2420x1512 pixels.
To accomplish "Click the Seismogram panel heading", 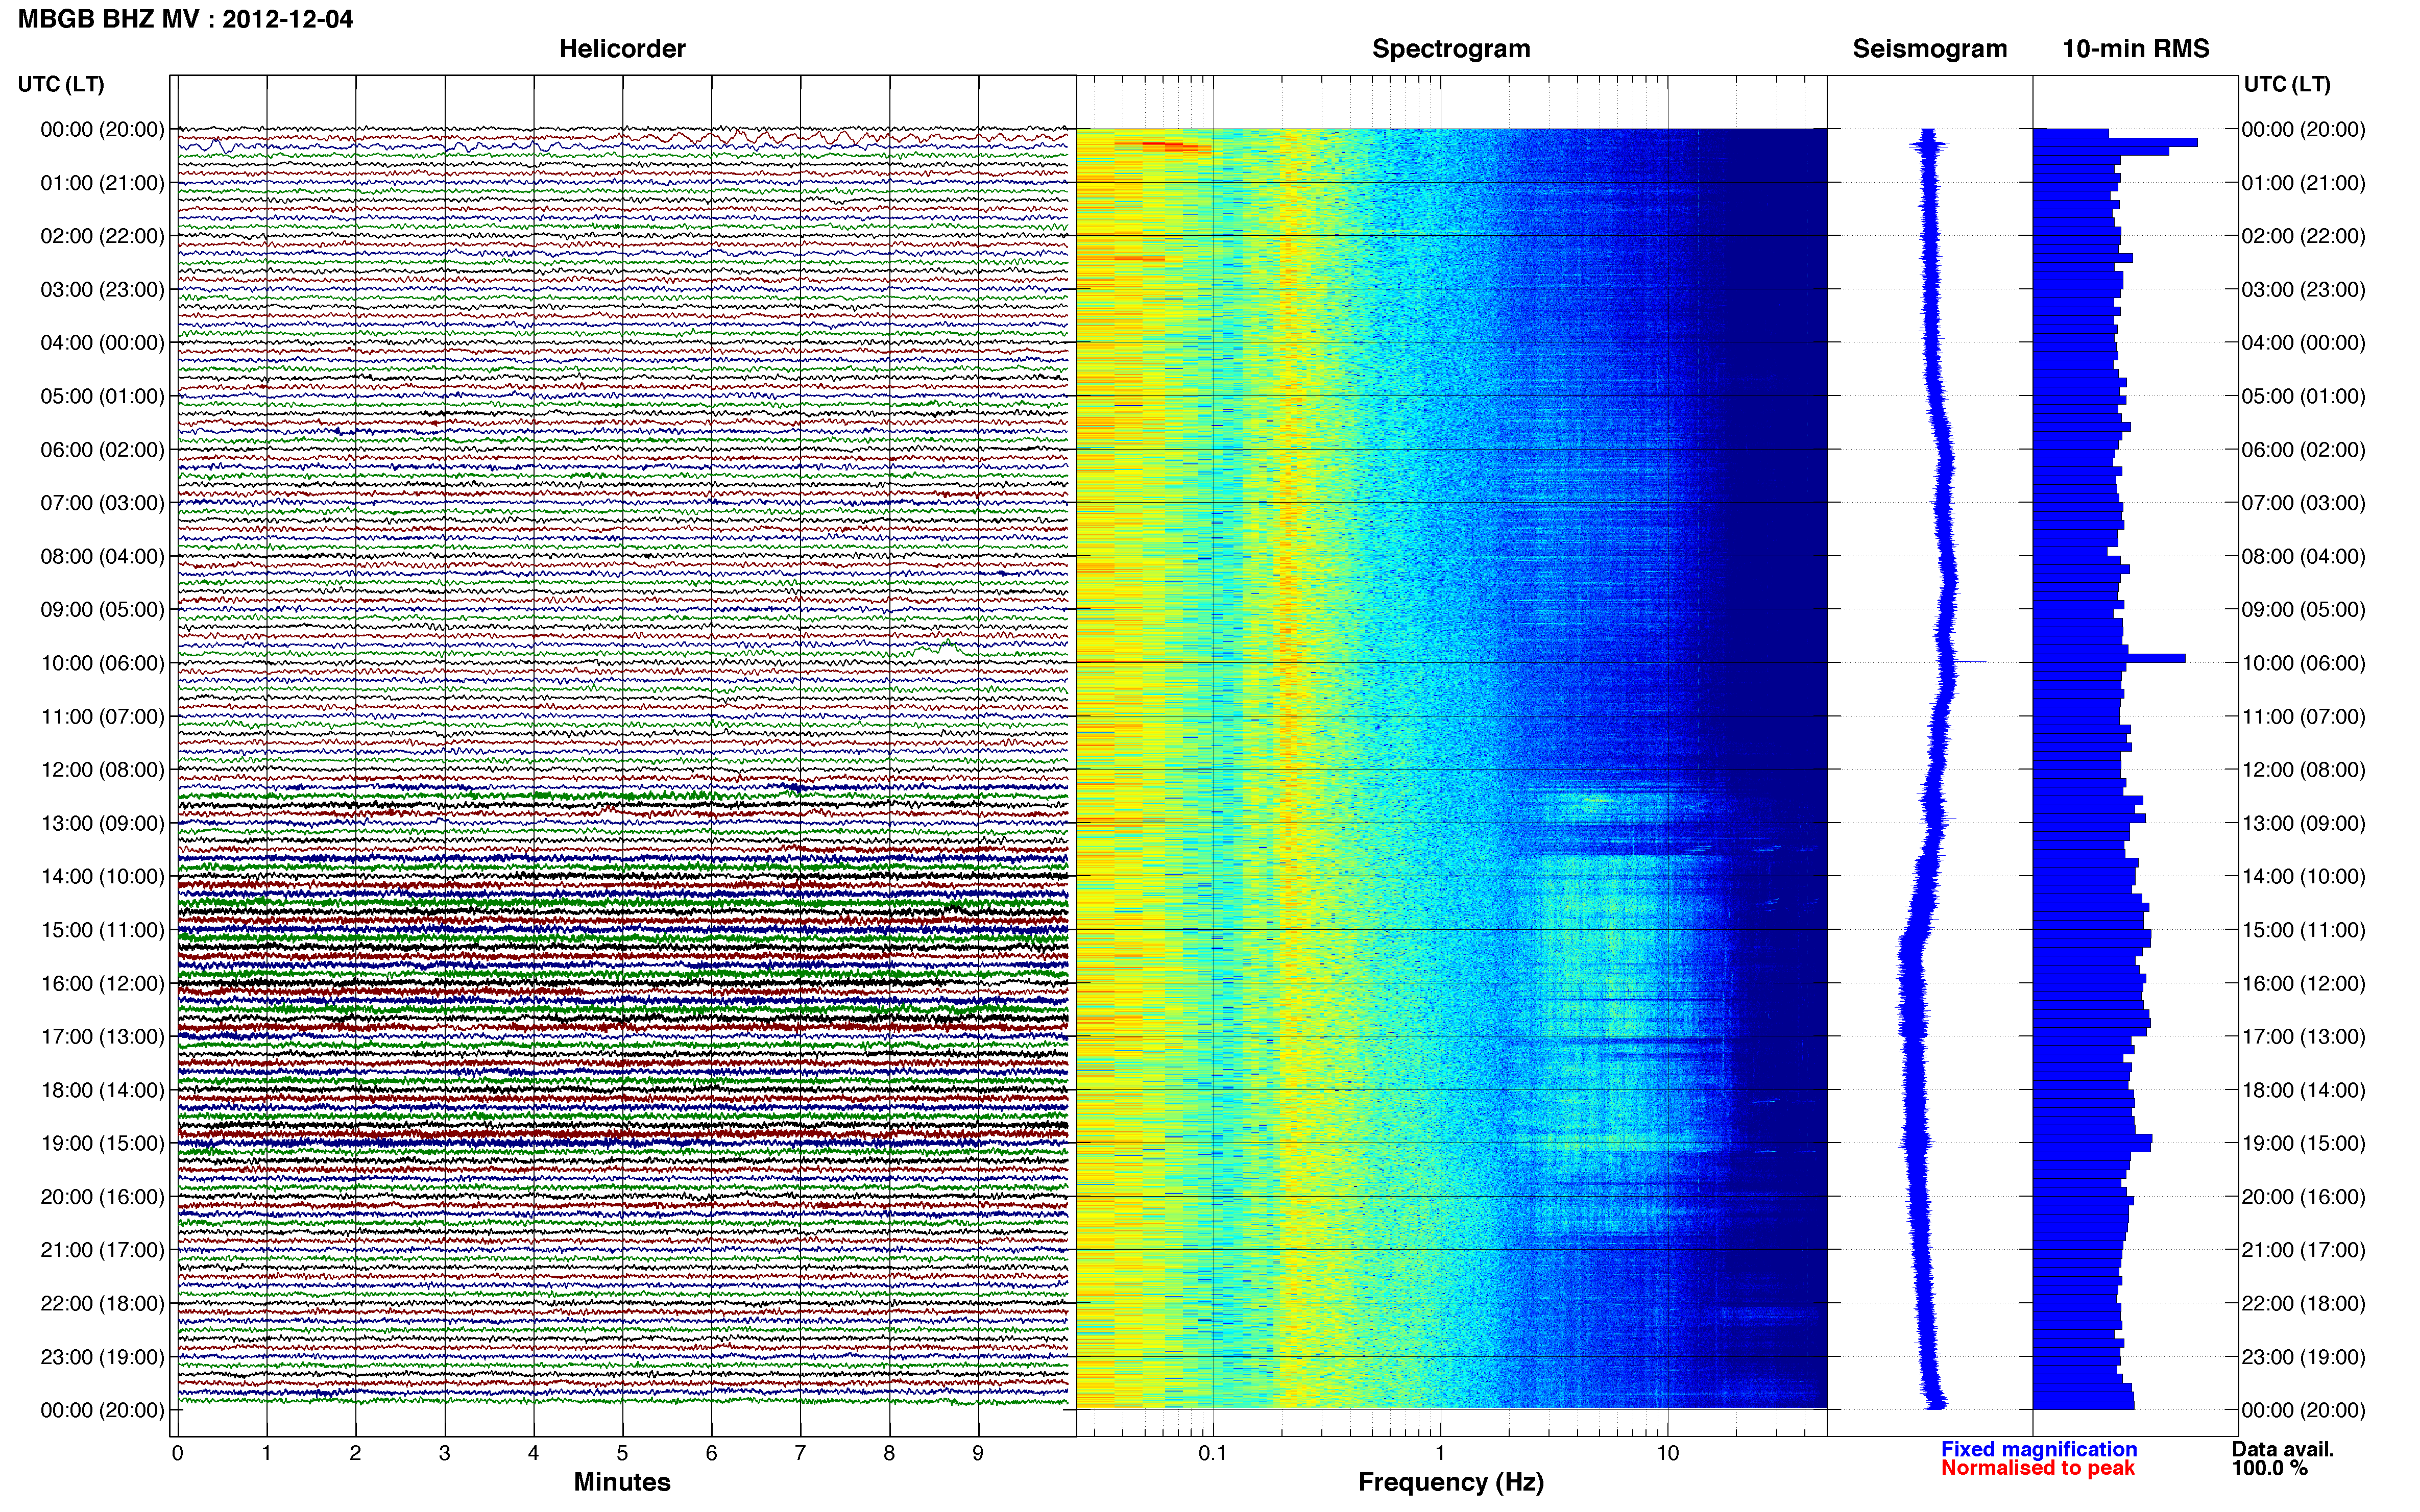I will pyautogui.click(x=1930, y=49).
